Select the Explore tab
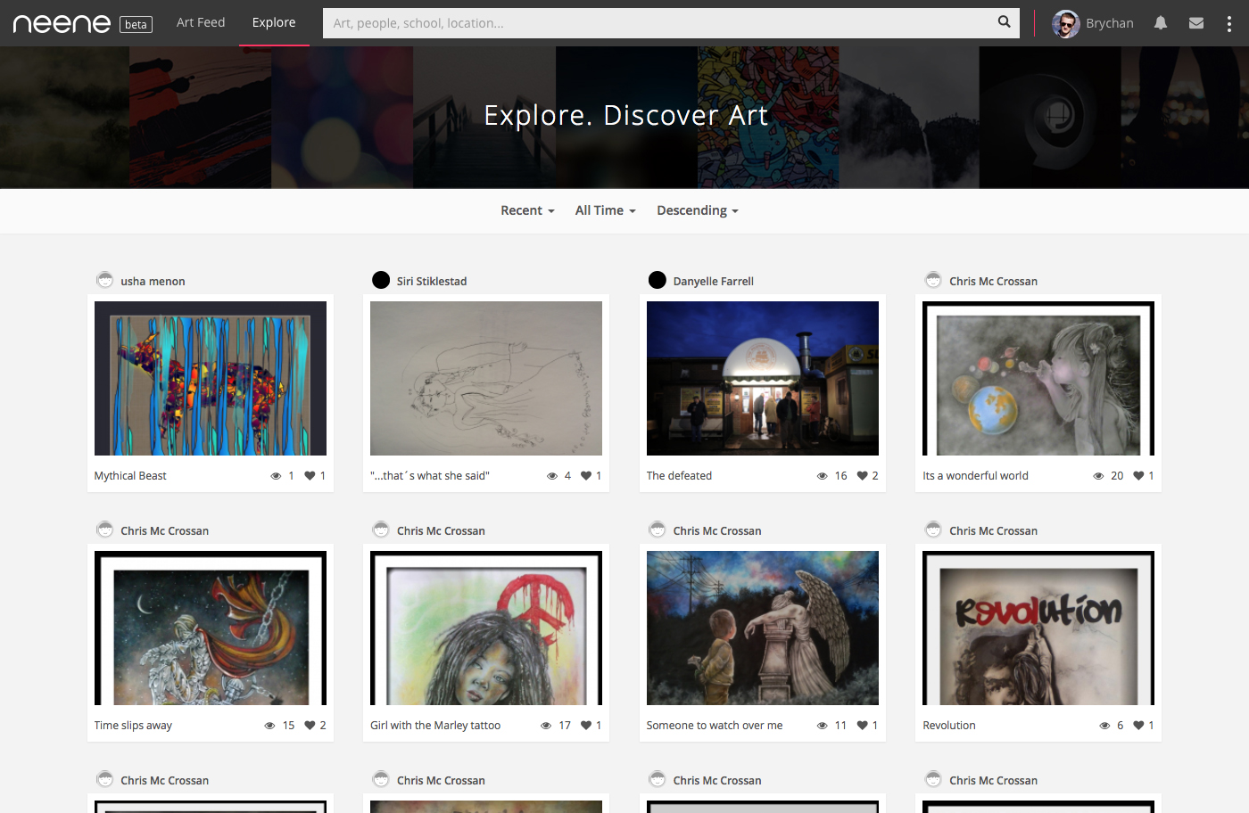Screen dimensions: 1249x813 point(274,22)
